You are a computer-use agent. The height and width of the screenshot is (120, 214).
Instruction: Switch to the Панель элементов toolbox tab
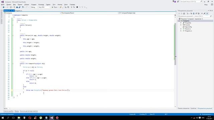pyautogui.click(x=184, y=108)
